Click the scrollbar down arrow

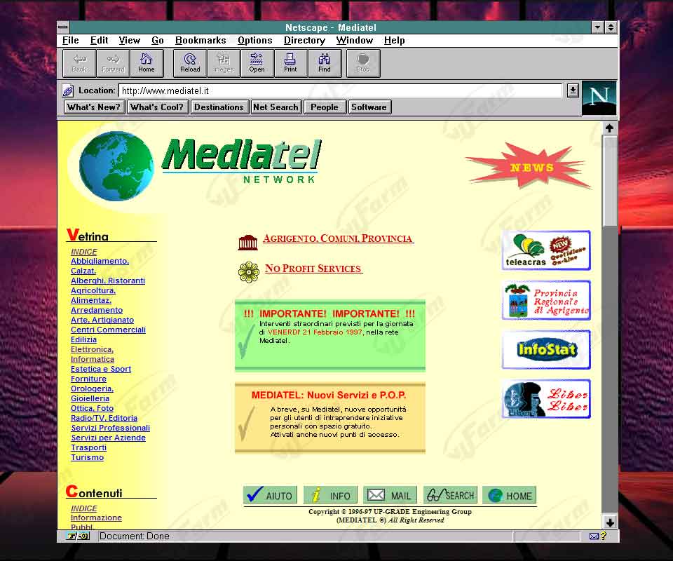click(609, 522)
